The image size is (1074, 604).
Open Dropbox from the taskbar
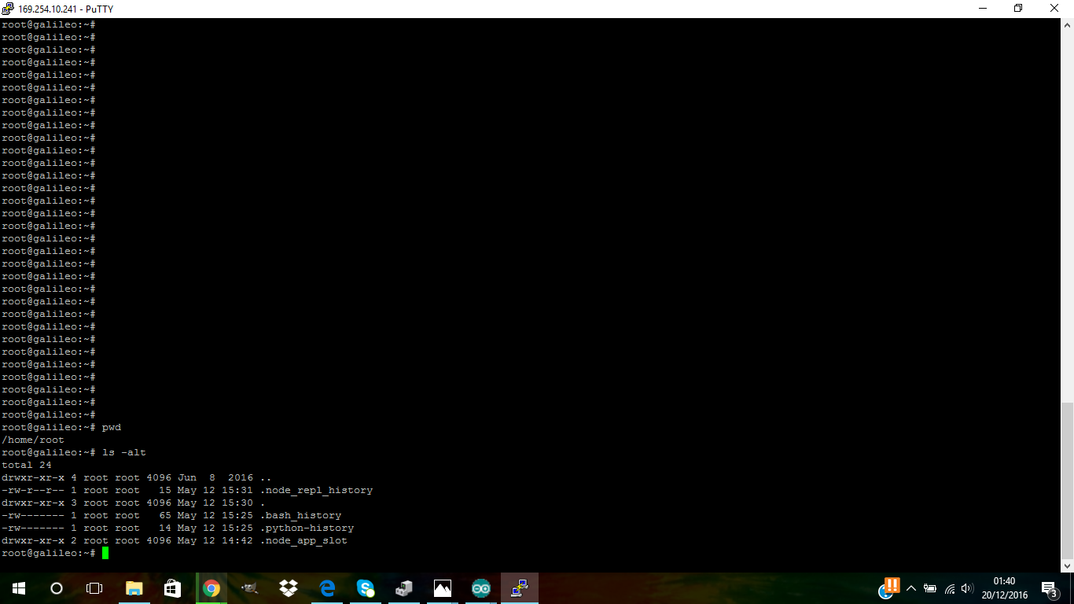(288, 588)
